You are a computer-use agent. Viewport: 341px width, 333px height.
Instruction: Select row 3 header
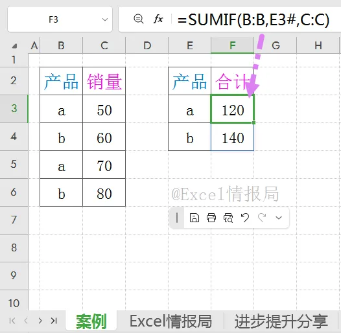tap(14, 109)
